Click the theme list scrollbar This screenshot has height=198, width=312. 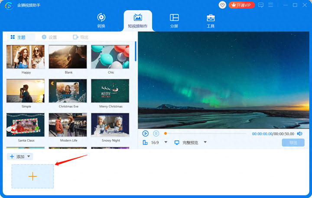[x=136, y=51]
